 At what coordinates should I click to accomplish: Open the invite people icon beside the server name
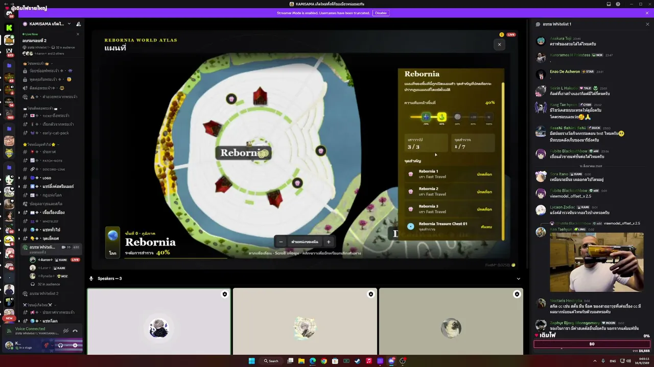pyautogui.click(x=78, y=24)
